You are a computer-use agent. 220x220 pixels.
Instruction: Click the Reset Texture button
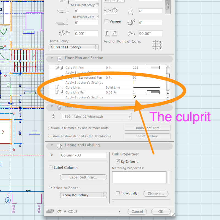coord(148,136)
